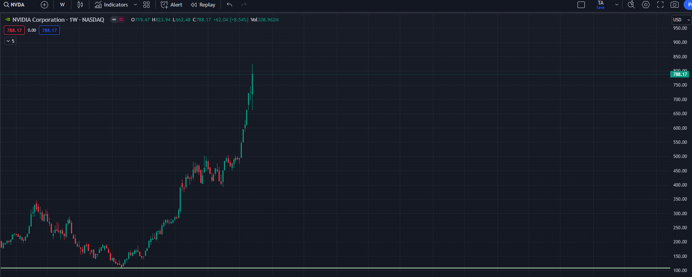This screenshot has height=277, width=692.
Task: Open chart settings hexagon icon
Action: [646, 5]
